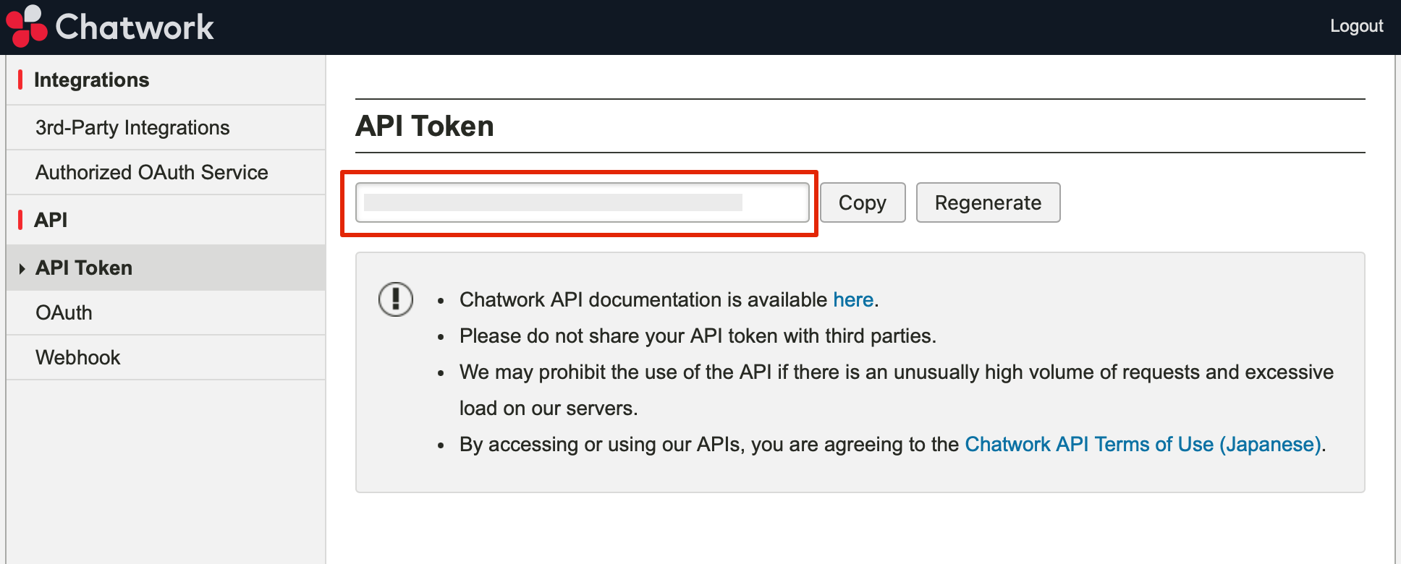
Task: Click the API Token page heading
Action: tap(425, 127)
